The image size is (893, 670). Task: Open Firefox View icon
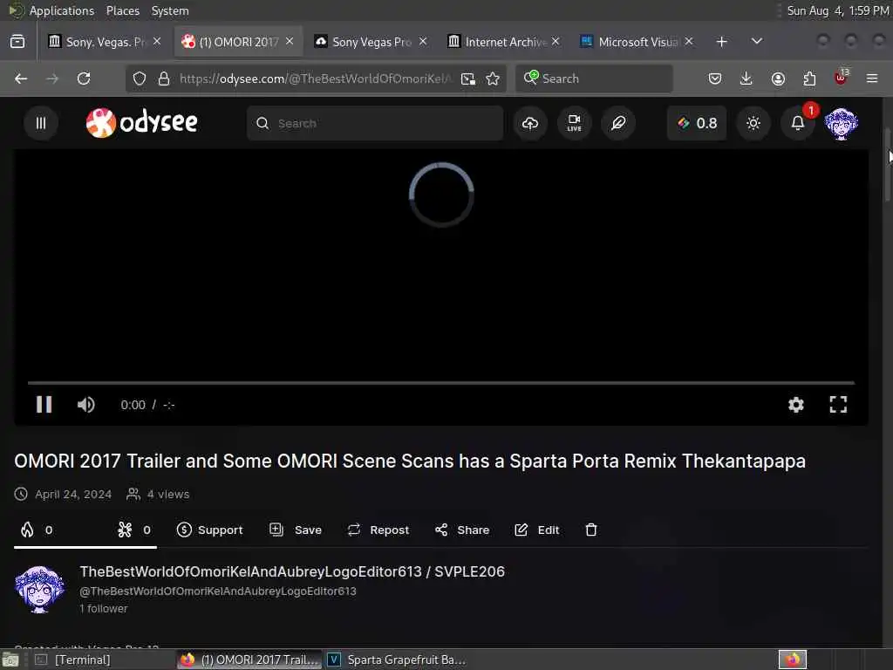(17, 42)
